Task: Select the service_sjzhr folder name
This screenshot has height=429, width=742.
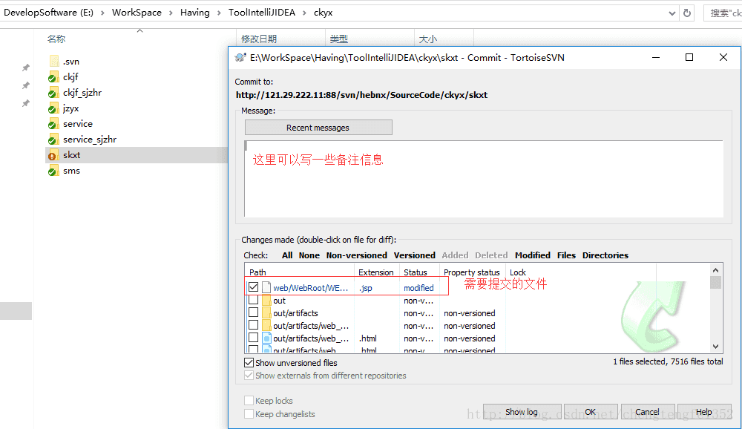Action: point(90,140)
